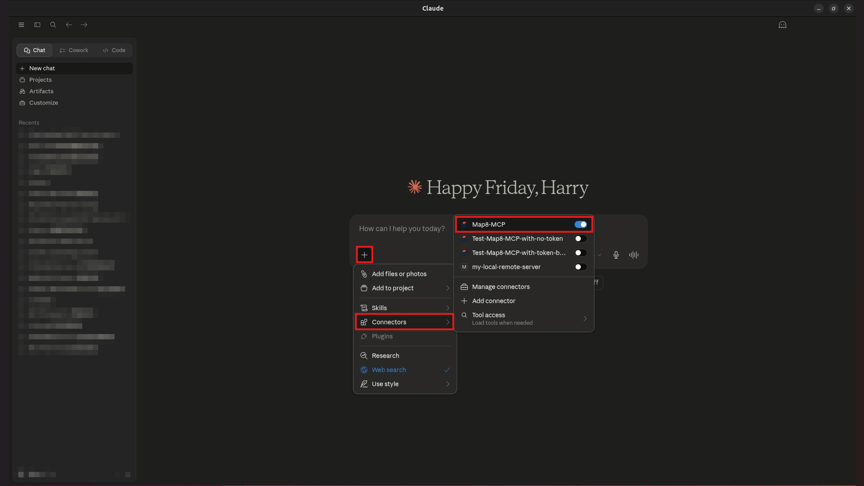Click the message input field
864x486 pixels.
coord(402,229)
